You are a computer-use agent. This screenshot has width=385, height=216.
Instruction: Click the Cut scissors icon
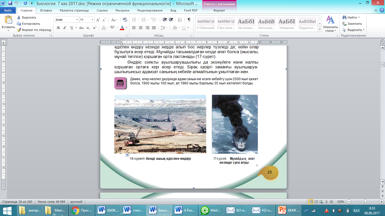tap(19, 17)
